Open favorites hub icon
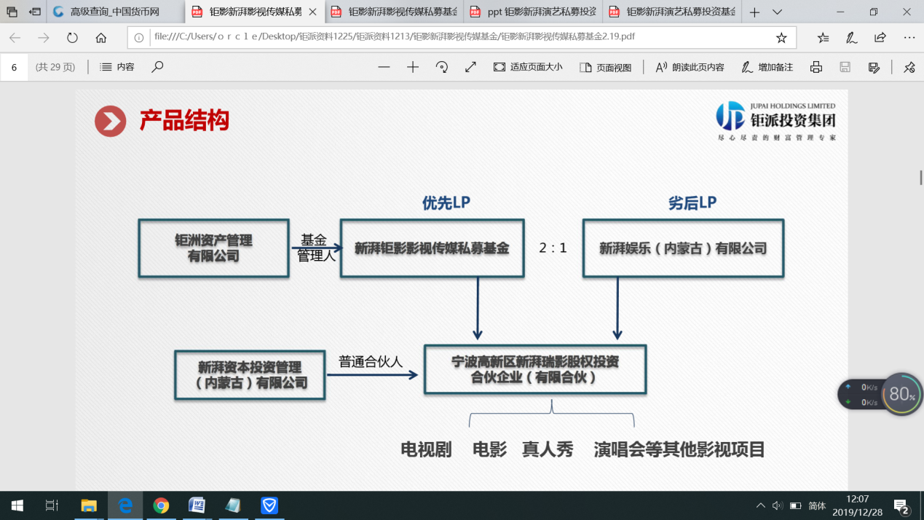This screenshot has height=520, width=924. [x=823, y=38]
